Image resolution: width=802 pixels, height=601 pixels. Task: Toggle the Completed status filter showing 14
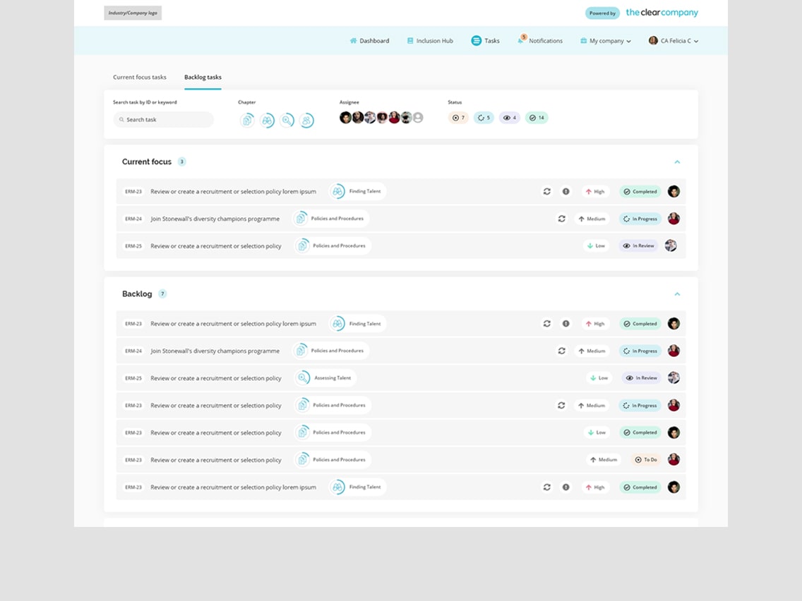[x=537, y=118]
